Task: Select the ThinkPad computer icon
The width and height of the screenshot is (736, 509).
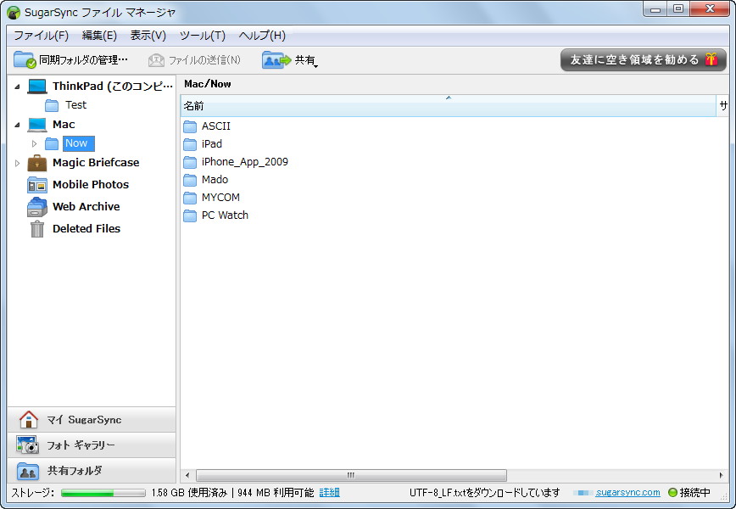Action: click(36, 86)
